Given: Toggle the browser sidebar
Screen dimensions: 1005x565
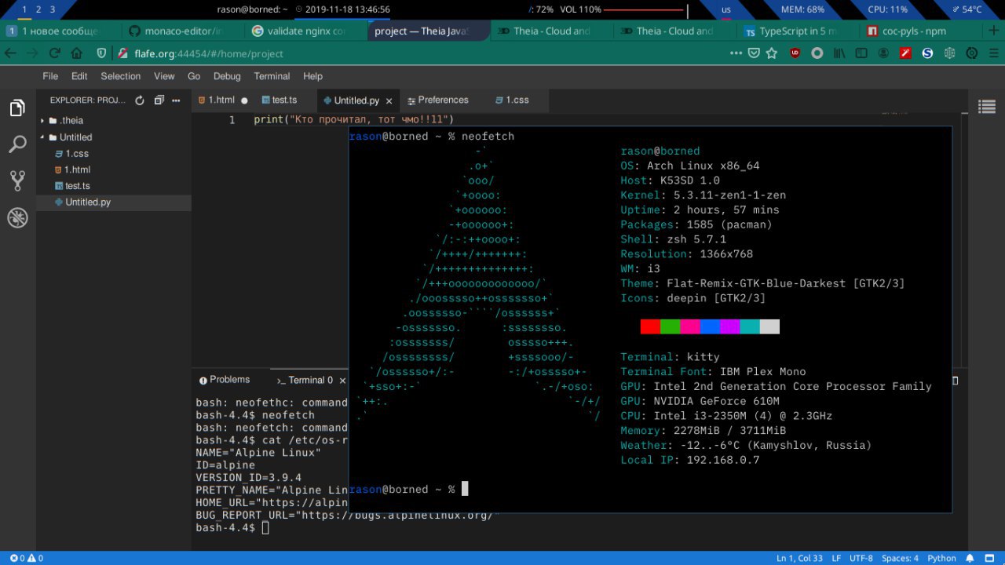Looking at the screenshot, I should 861,53.
